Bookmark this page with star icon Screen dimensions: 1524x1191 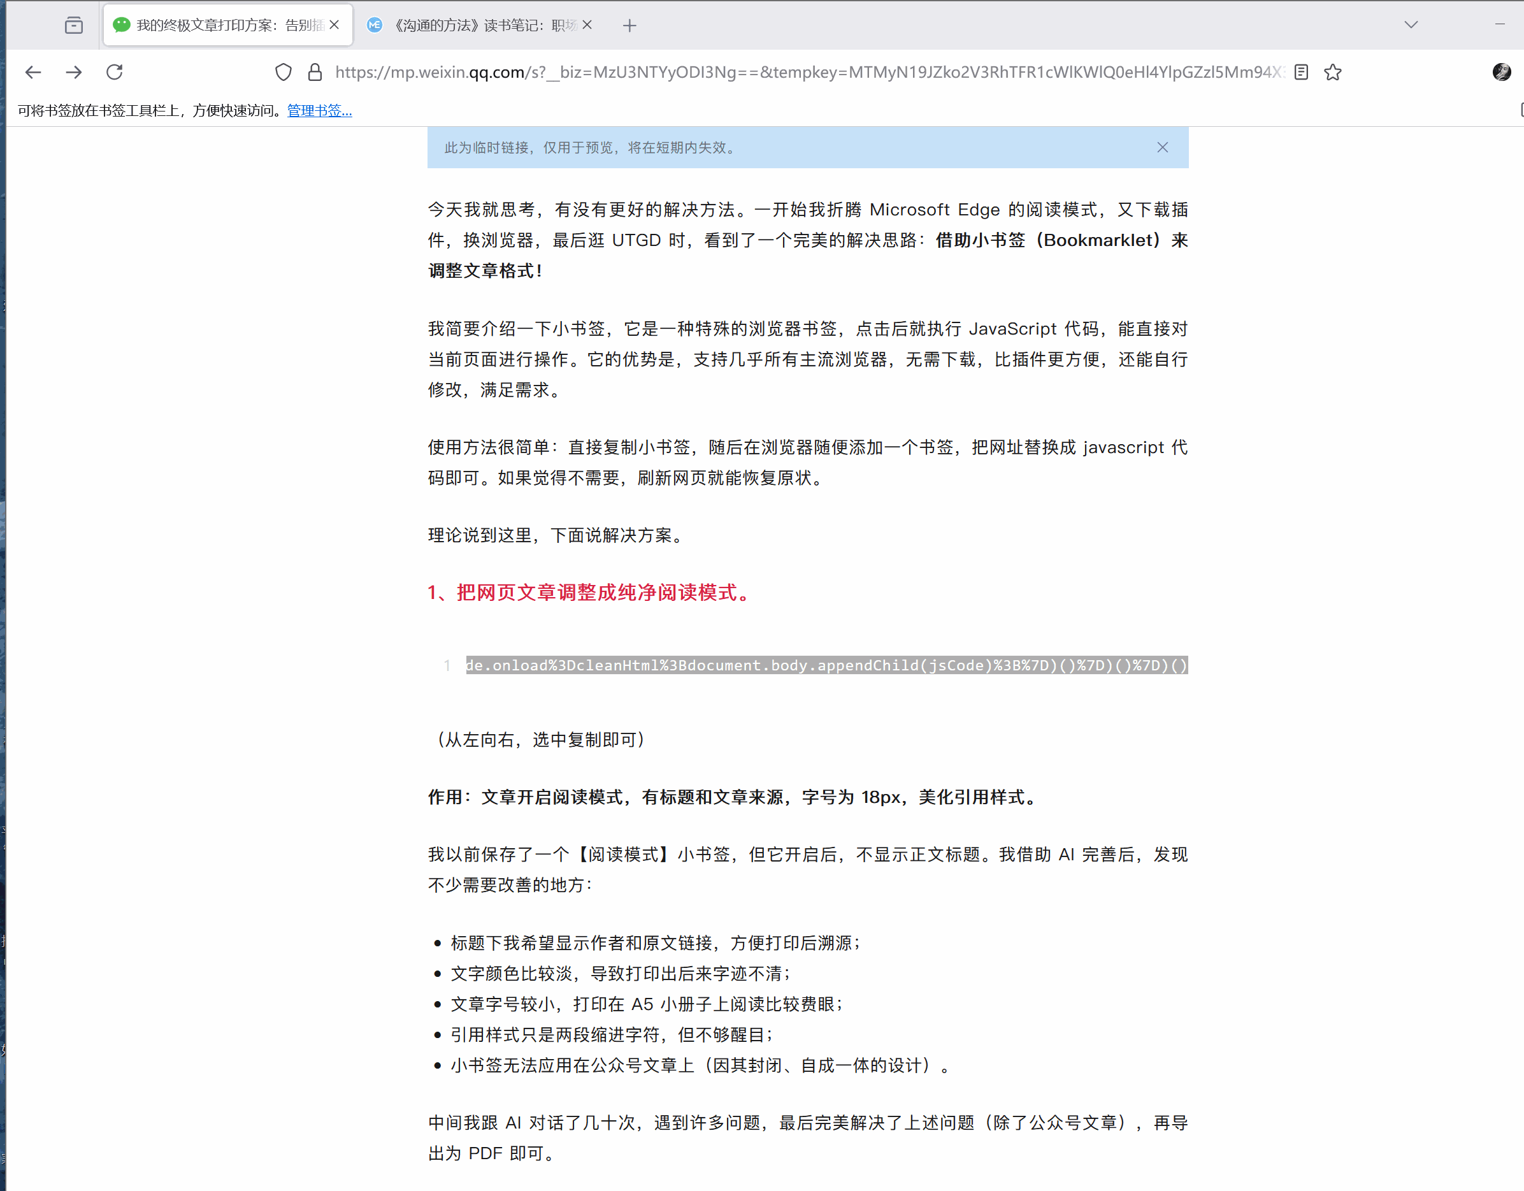click(1333, 72)
